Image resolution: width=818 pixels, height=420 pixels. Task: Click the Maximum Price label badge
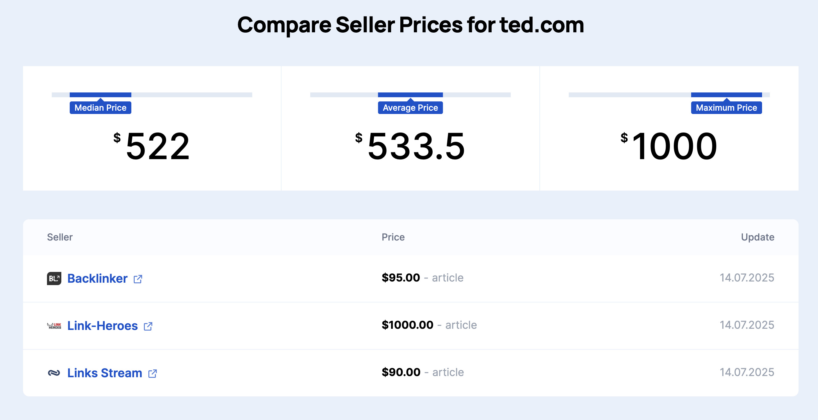click(726, 108)
